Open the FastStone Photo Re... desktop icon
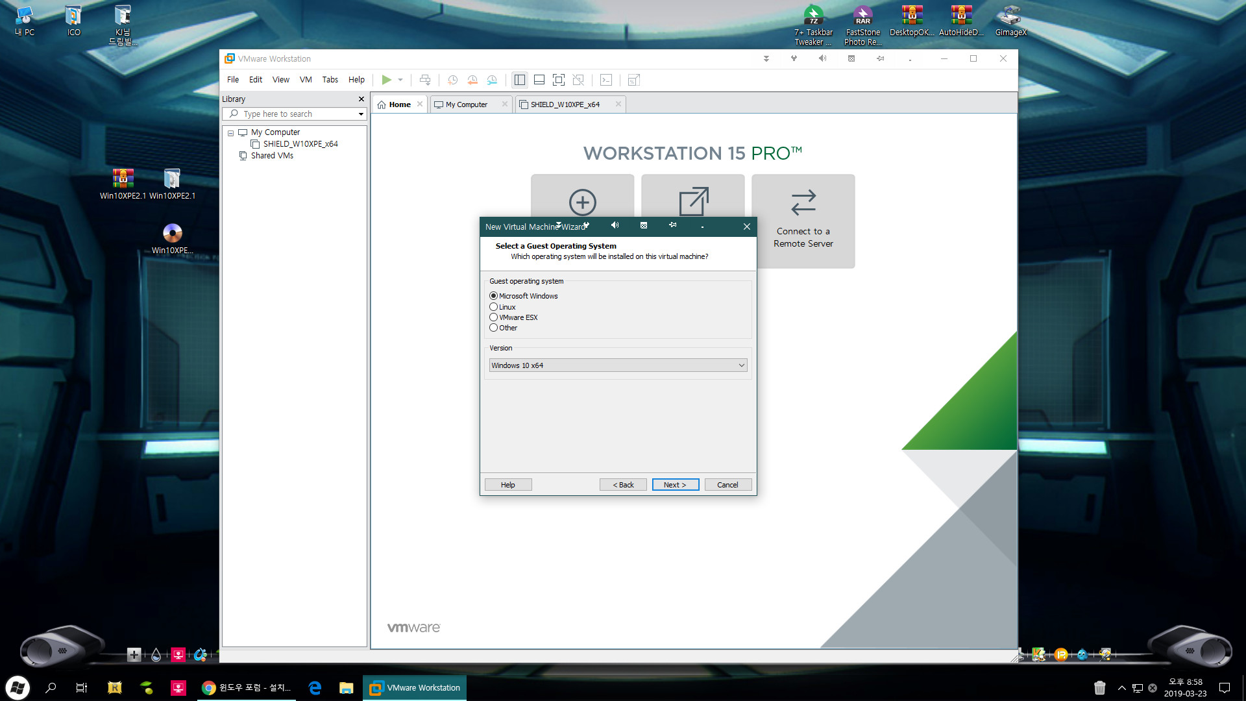This screenshot has height=701, width=1246. 862,25
